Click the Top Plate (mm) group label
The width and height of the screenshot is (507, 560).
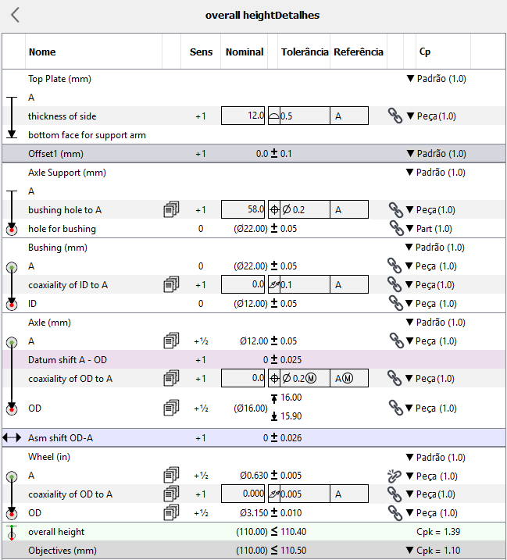point(59,79)
